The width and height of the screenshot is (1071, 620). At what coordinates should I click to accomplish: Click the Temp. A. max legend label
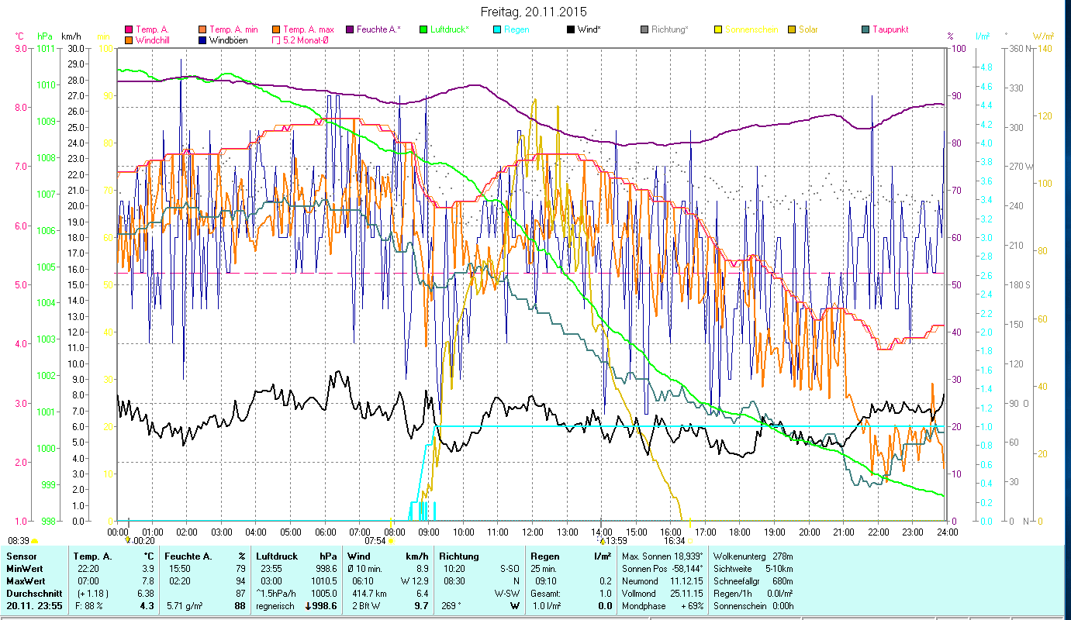click(x=308, y=29)
